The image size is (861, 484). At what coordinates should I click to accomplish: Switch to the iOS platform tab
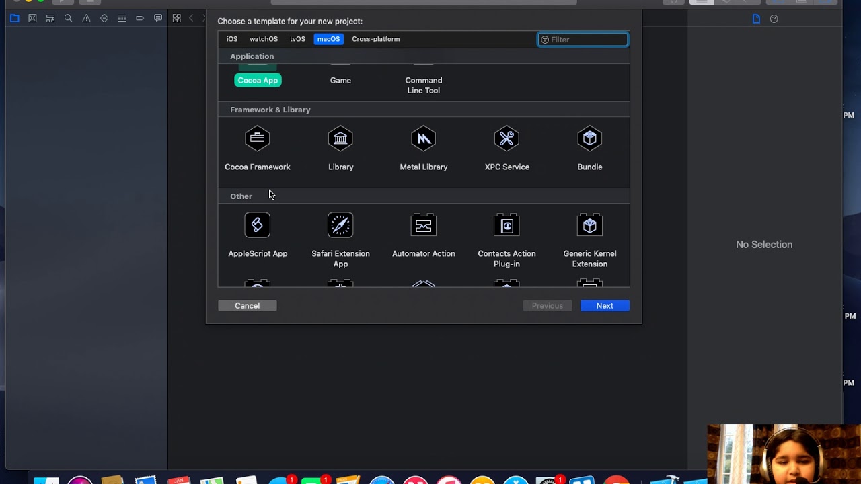pyautogui.click(x=232, y=39)
